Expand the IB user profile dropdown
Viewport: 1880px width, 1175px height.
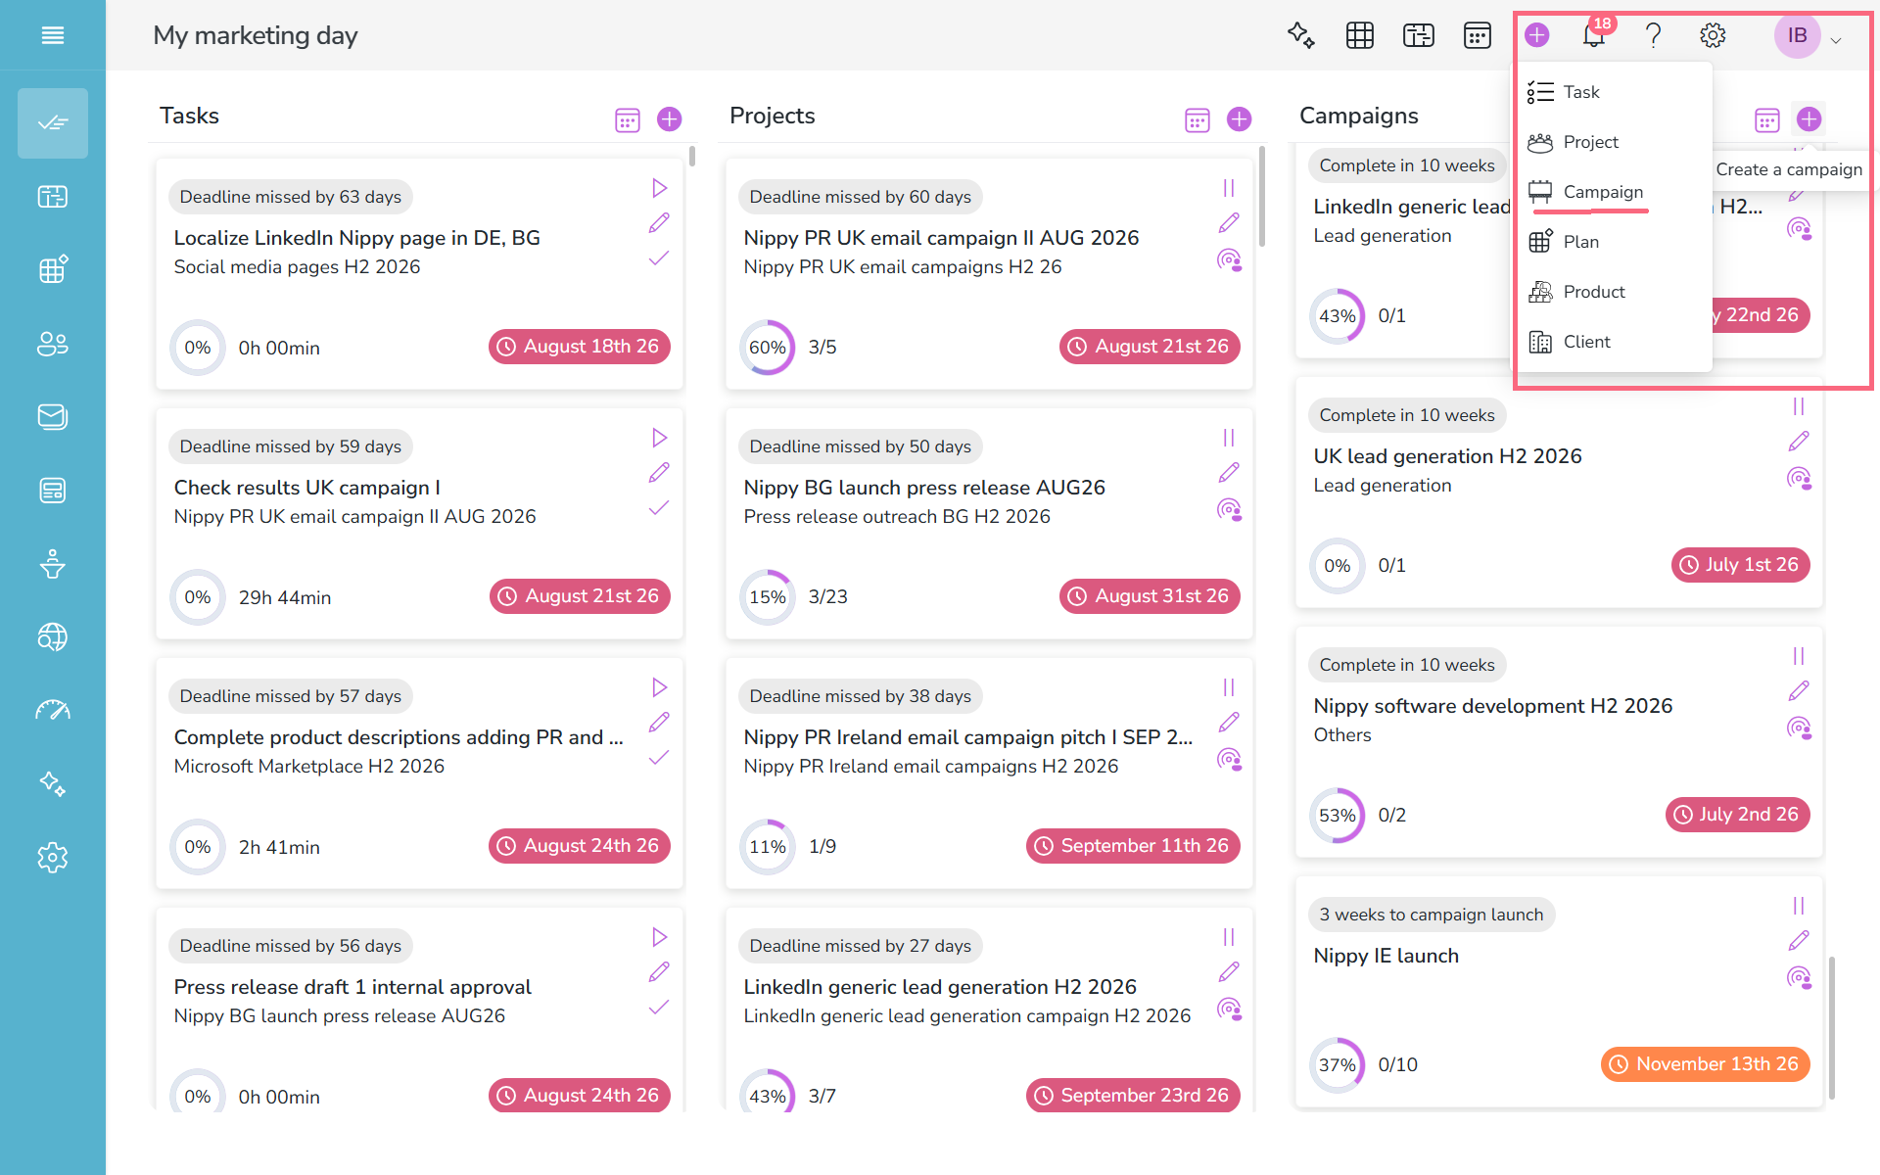pos(1836,40)
